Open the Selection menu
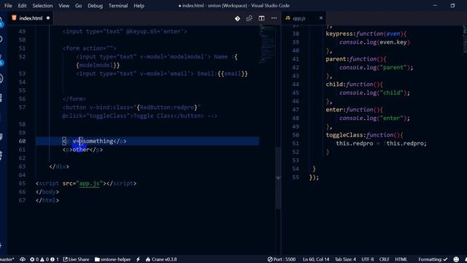467x263 pixels. (x=42, y=6)
